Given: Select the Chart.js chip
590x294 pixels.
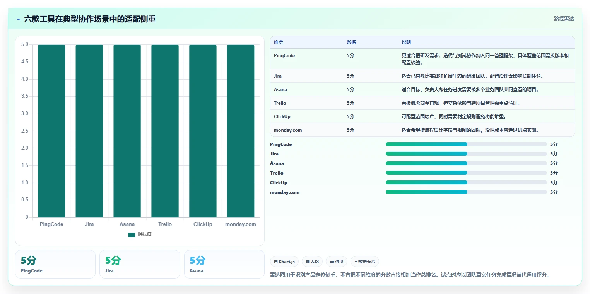Looking at the screenshot, I should pos(284,262).
